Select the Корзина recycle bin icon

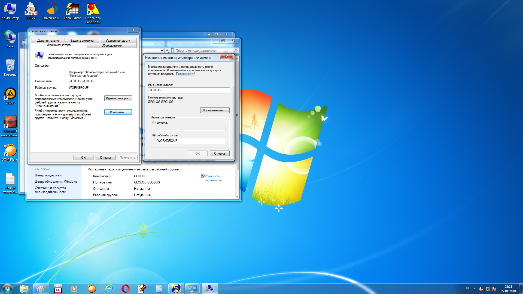(10, 68)
